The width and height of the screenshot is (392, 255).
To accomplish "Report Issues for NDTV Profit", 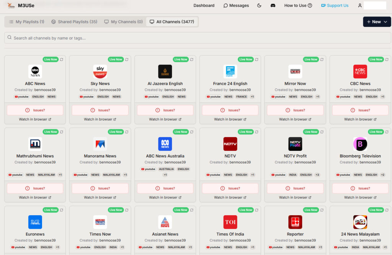I will (295, 188).
